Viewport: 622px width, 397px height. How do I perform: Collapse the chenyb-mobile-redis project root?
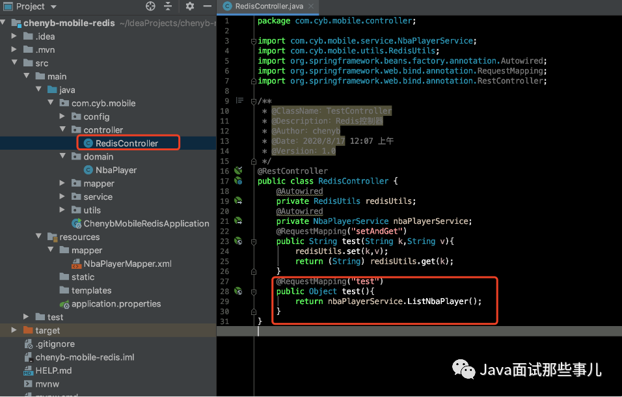pyautogui.click(x=3, y=23)
